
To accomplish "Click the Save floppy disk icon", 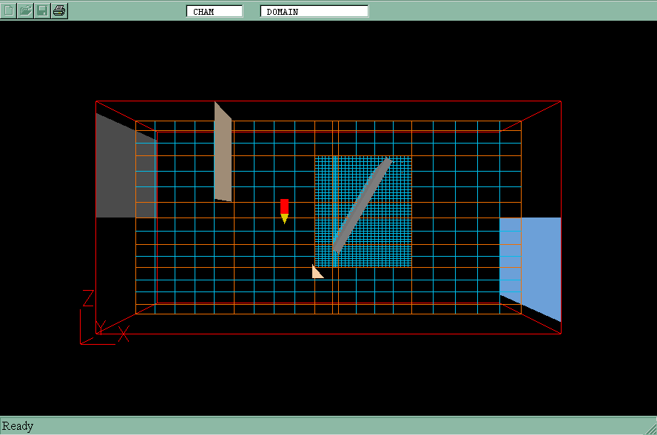I will (43, 10).
